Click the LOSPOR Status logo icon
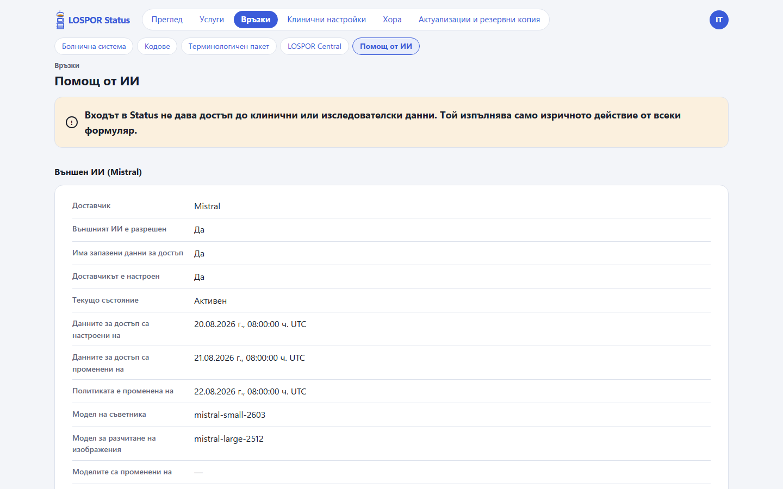This screenshot has width=783, height=489. tap(60, 20)
